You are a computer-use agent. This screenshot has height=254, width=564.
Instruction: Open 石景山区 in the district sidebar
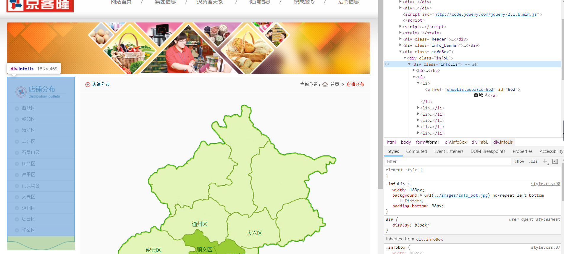(31, 153)
